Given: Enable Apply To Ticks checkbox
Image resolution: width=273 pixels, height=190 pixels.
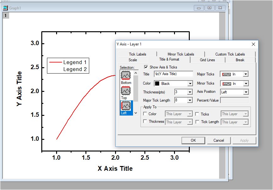Looking at the screenshot, I should 197,114.
